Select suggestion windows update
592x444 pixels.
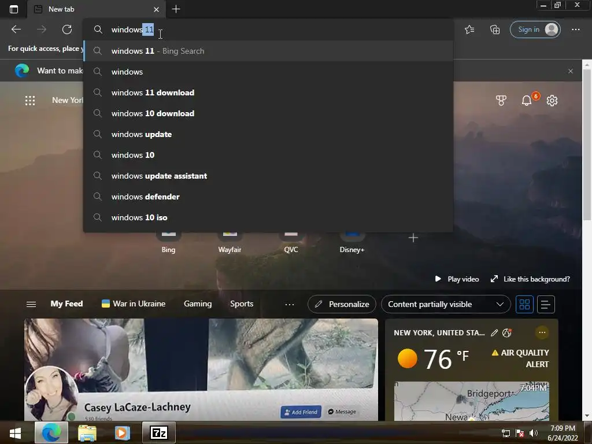pos(268,134)
